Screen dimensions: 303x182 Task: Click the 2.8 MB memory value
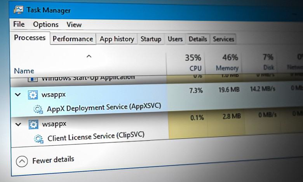(232, 116)
